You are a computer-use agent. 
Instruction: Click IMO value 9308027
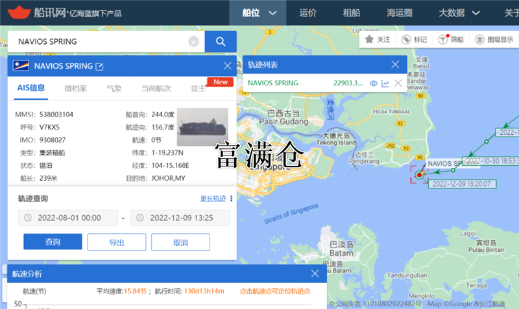[53, 140]
